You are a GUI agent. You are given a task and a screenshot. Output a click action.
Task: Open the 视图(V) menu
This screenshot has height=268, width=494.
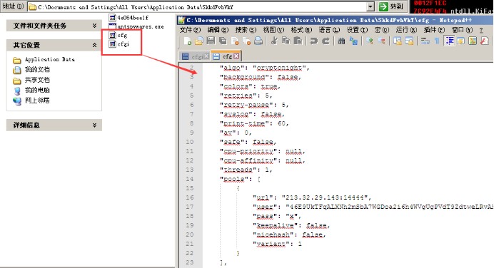click(273, 30)
